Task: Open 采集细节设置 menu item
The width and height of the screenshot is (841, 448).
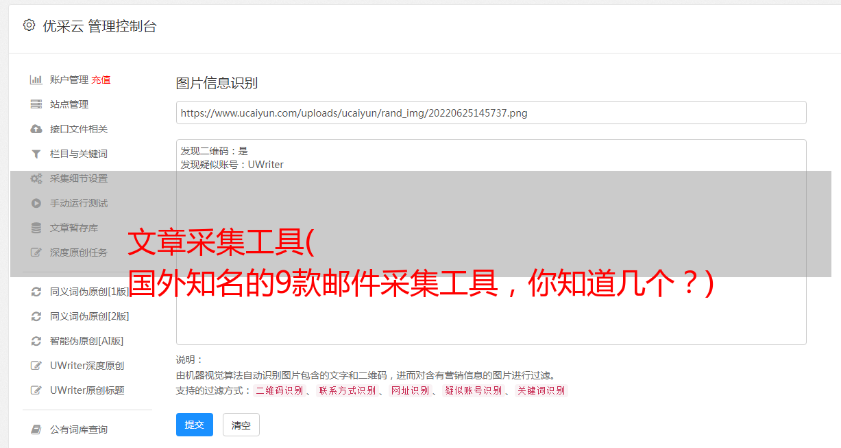Action: pyautogui.click(x=79, y=178)
